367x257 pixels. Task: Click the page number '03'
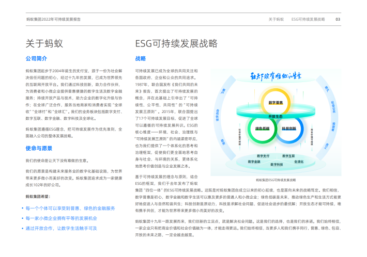click(x=338, y=20)
